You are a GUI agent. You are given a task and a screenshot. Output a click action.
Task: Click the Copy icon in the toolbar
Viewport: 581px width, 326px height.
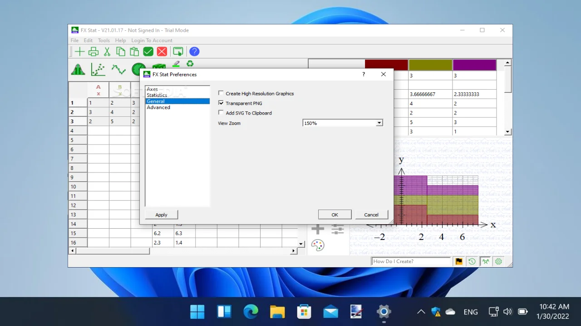[121, 52]
